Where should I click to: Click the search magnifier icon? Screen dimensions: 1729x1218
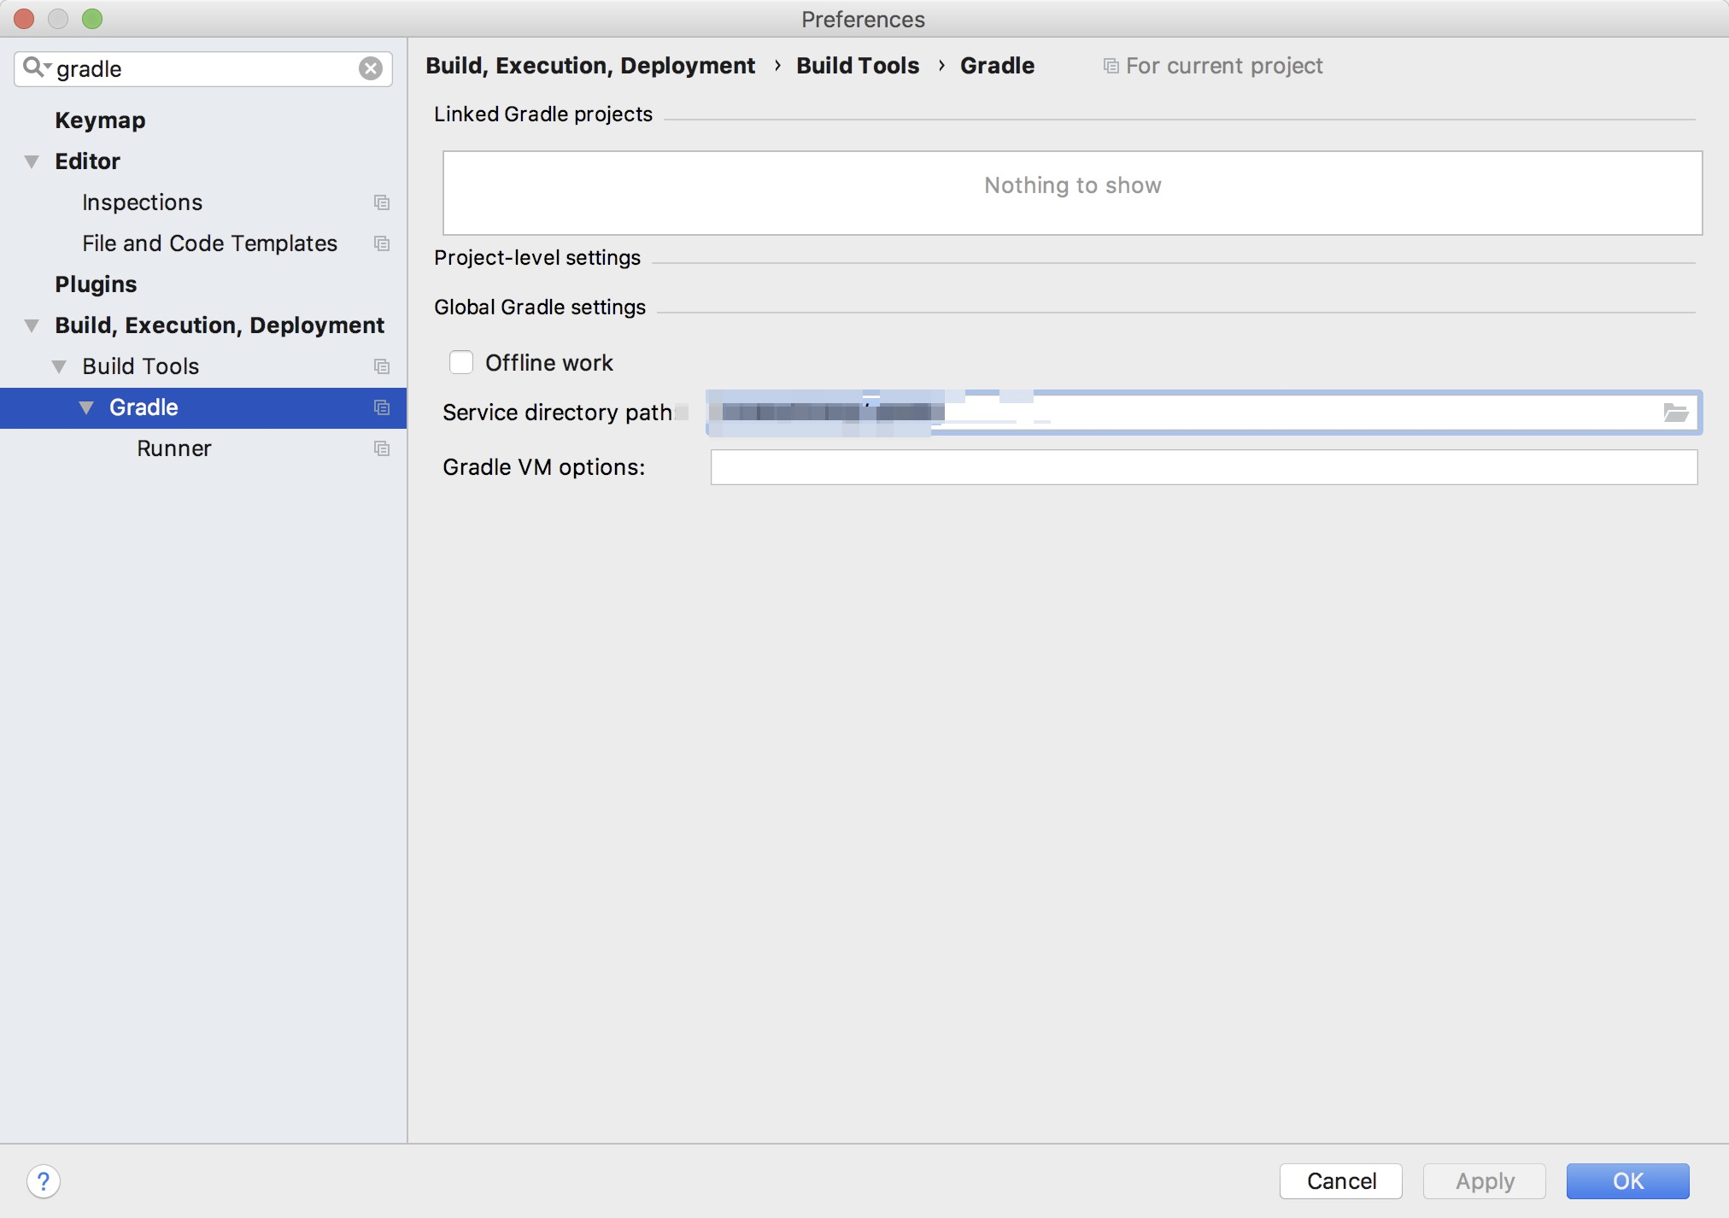(x=34, y=68)
